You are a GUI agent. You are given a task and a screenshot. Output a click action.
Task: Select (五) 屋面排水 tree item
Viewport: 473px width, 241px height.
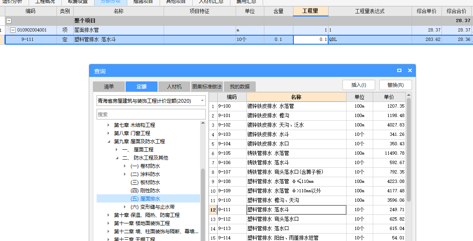[x=145, y=199]
